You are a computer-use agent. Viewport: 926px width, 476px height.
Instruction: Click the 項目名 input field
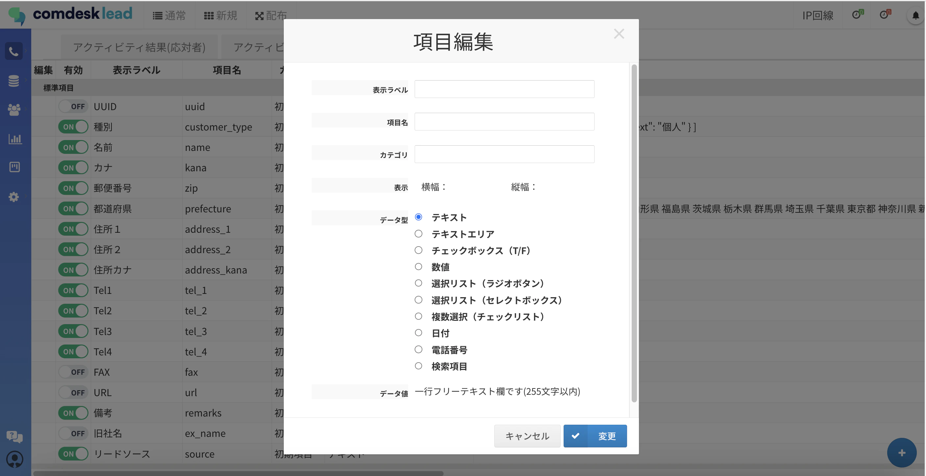coord(504,121)
